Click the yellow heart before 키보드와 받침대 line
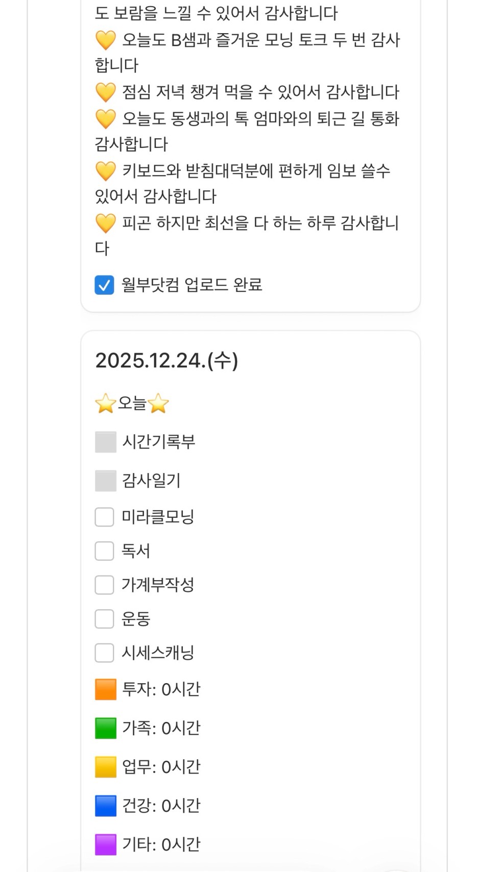This screenshot has height=872, width=477. [106, 171]
